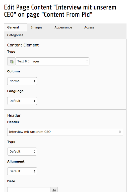This screenshot has height=192, width=131.
Task: Switch to the Images tab
Action: click(x=37, y=27)
